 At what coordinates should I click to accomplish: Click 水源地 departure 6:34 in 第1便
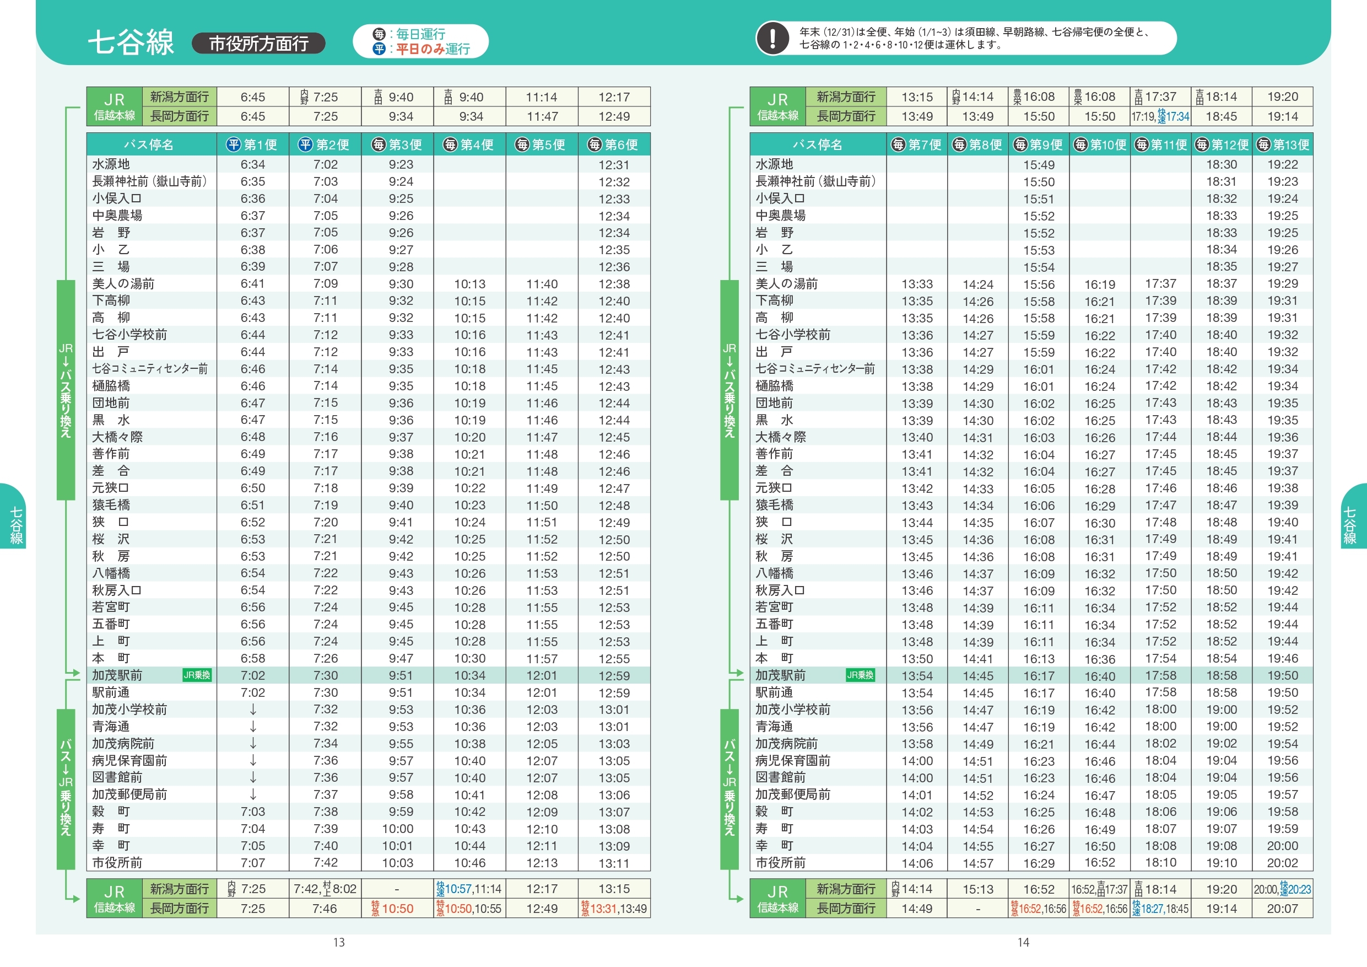(x=253, y=164)
